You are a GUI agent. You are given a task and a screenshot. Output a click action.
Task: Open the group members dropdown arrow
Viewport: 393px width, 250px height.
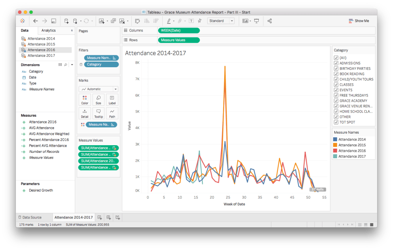(185, 21)
